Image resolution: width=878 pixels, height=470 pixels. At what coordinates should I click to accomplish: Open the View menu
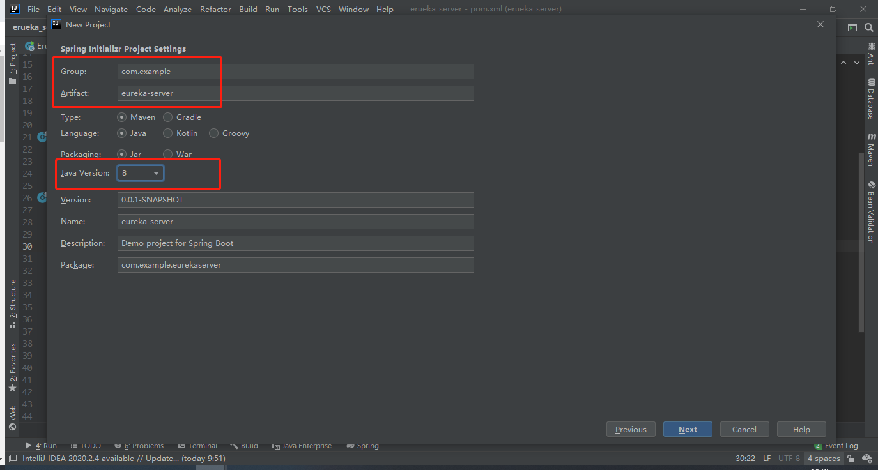pos(78,10)
